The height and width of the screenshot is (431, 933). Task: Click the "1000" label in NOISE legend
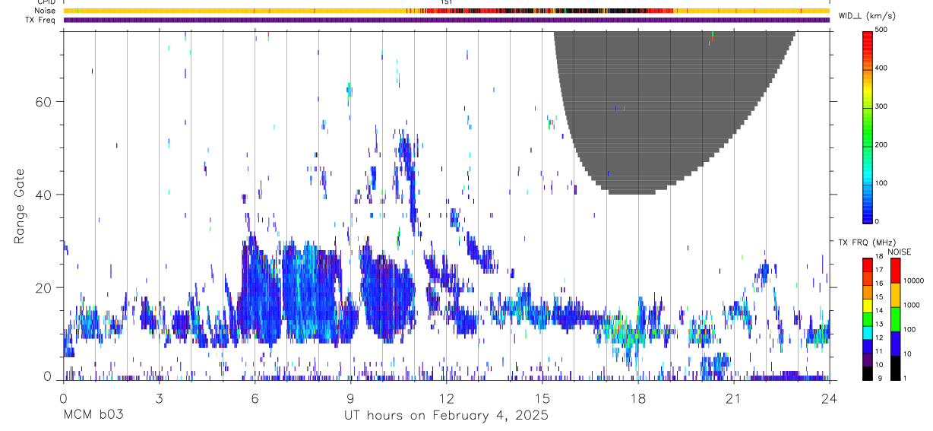tap(913, 305)
